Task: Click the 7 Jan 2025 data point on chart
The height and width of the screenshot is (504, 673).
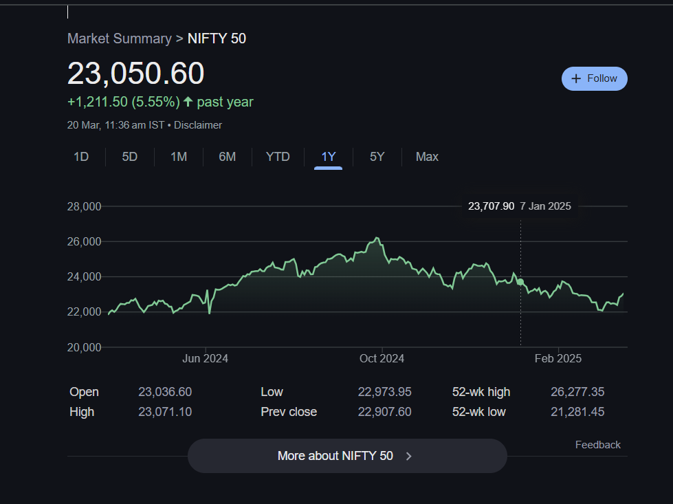Action: [x=520, y=282]
